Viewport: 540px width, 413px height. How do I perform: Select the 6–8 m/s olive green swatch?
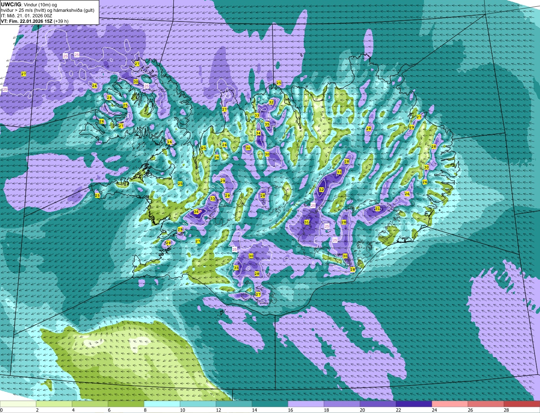coord(126,404)
